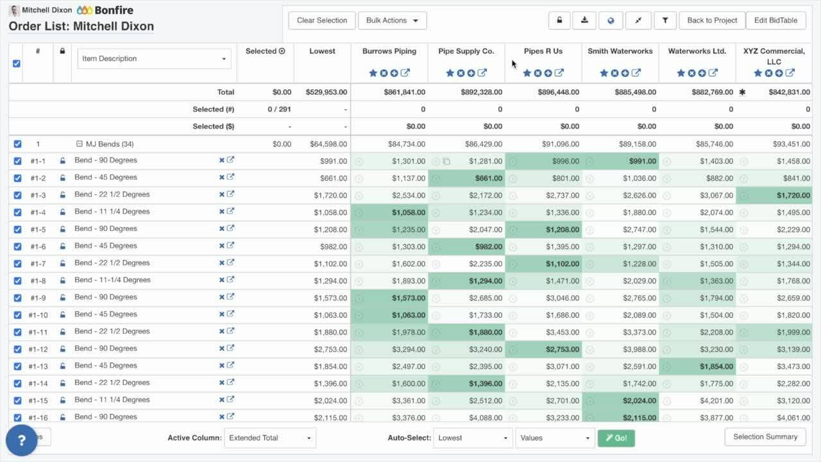Open the Auto-Select Lowest dropdown
The height and width of the screenshot is (462, 821).
click(x=473, y=438)
